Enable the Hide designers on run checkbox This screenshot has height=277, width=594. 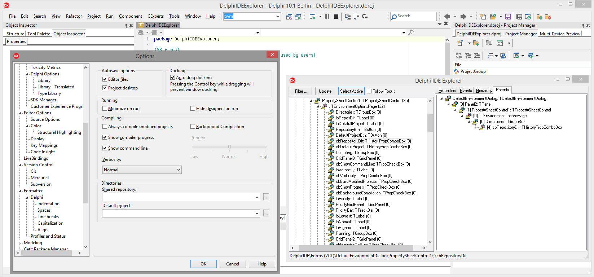click(x=193, y=109)
